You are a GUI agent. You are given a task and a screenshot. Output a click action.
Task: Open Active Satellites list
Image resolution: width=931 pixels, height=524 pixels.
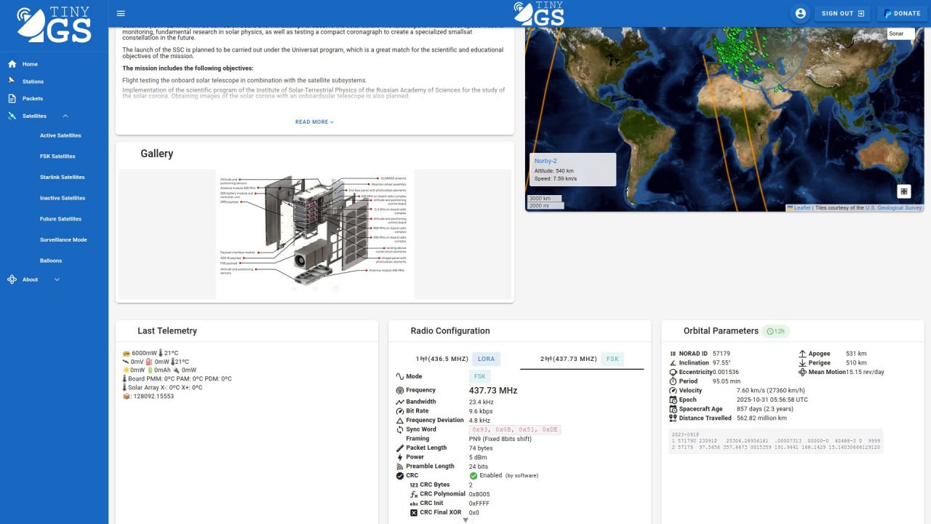60,135
